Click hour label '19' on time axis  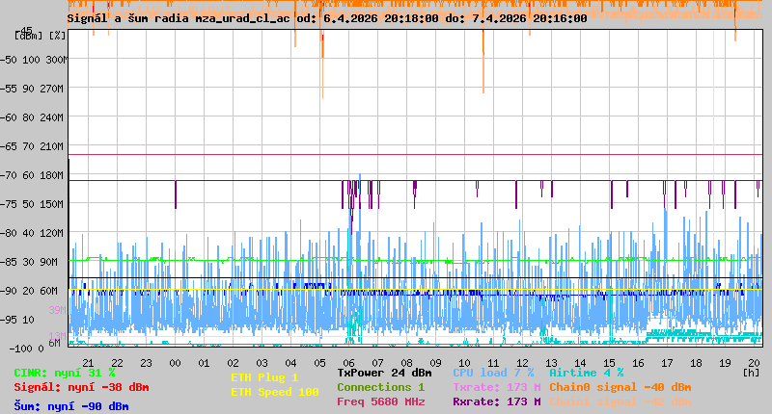[726, 363]
